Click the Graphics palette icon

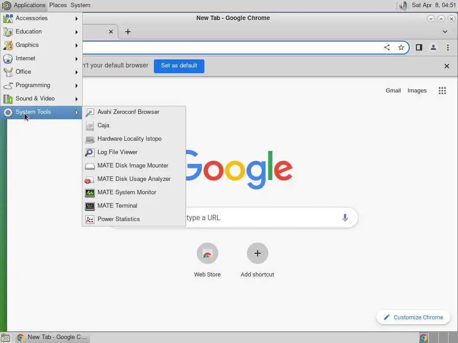coord(8,45)
